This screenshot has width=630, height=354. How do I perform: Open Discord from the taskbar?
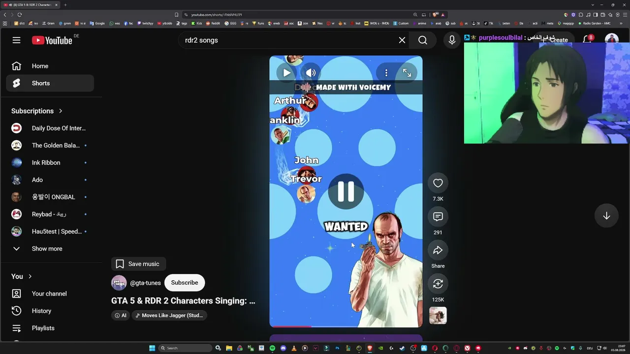(283, 348)
